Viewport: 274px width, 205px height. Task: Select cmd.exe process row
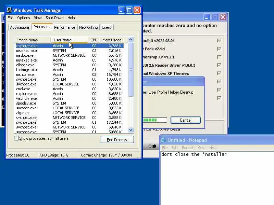[69, 89]
